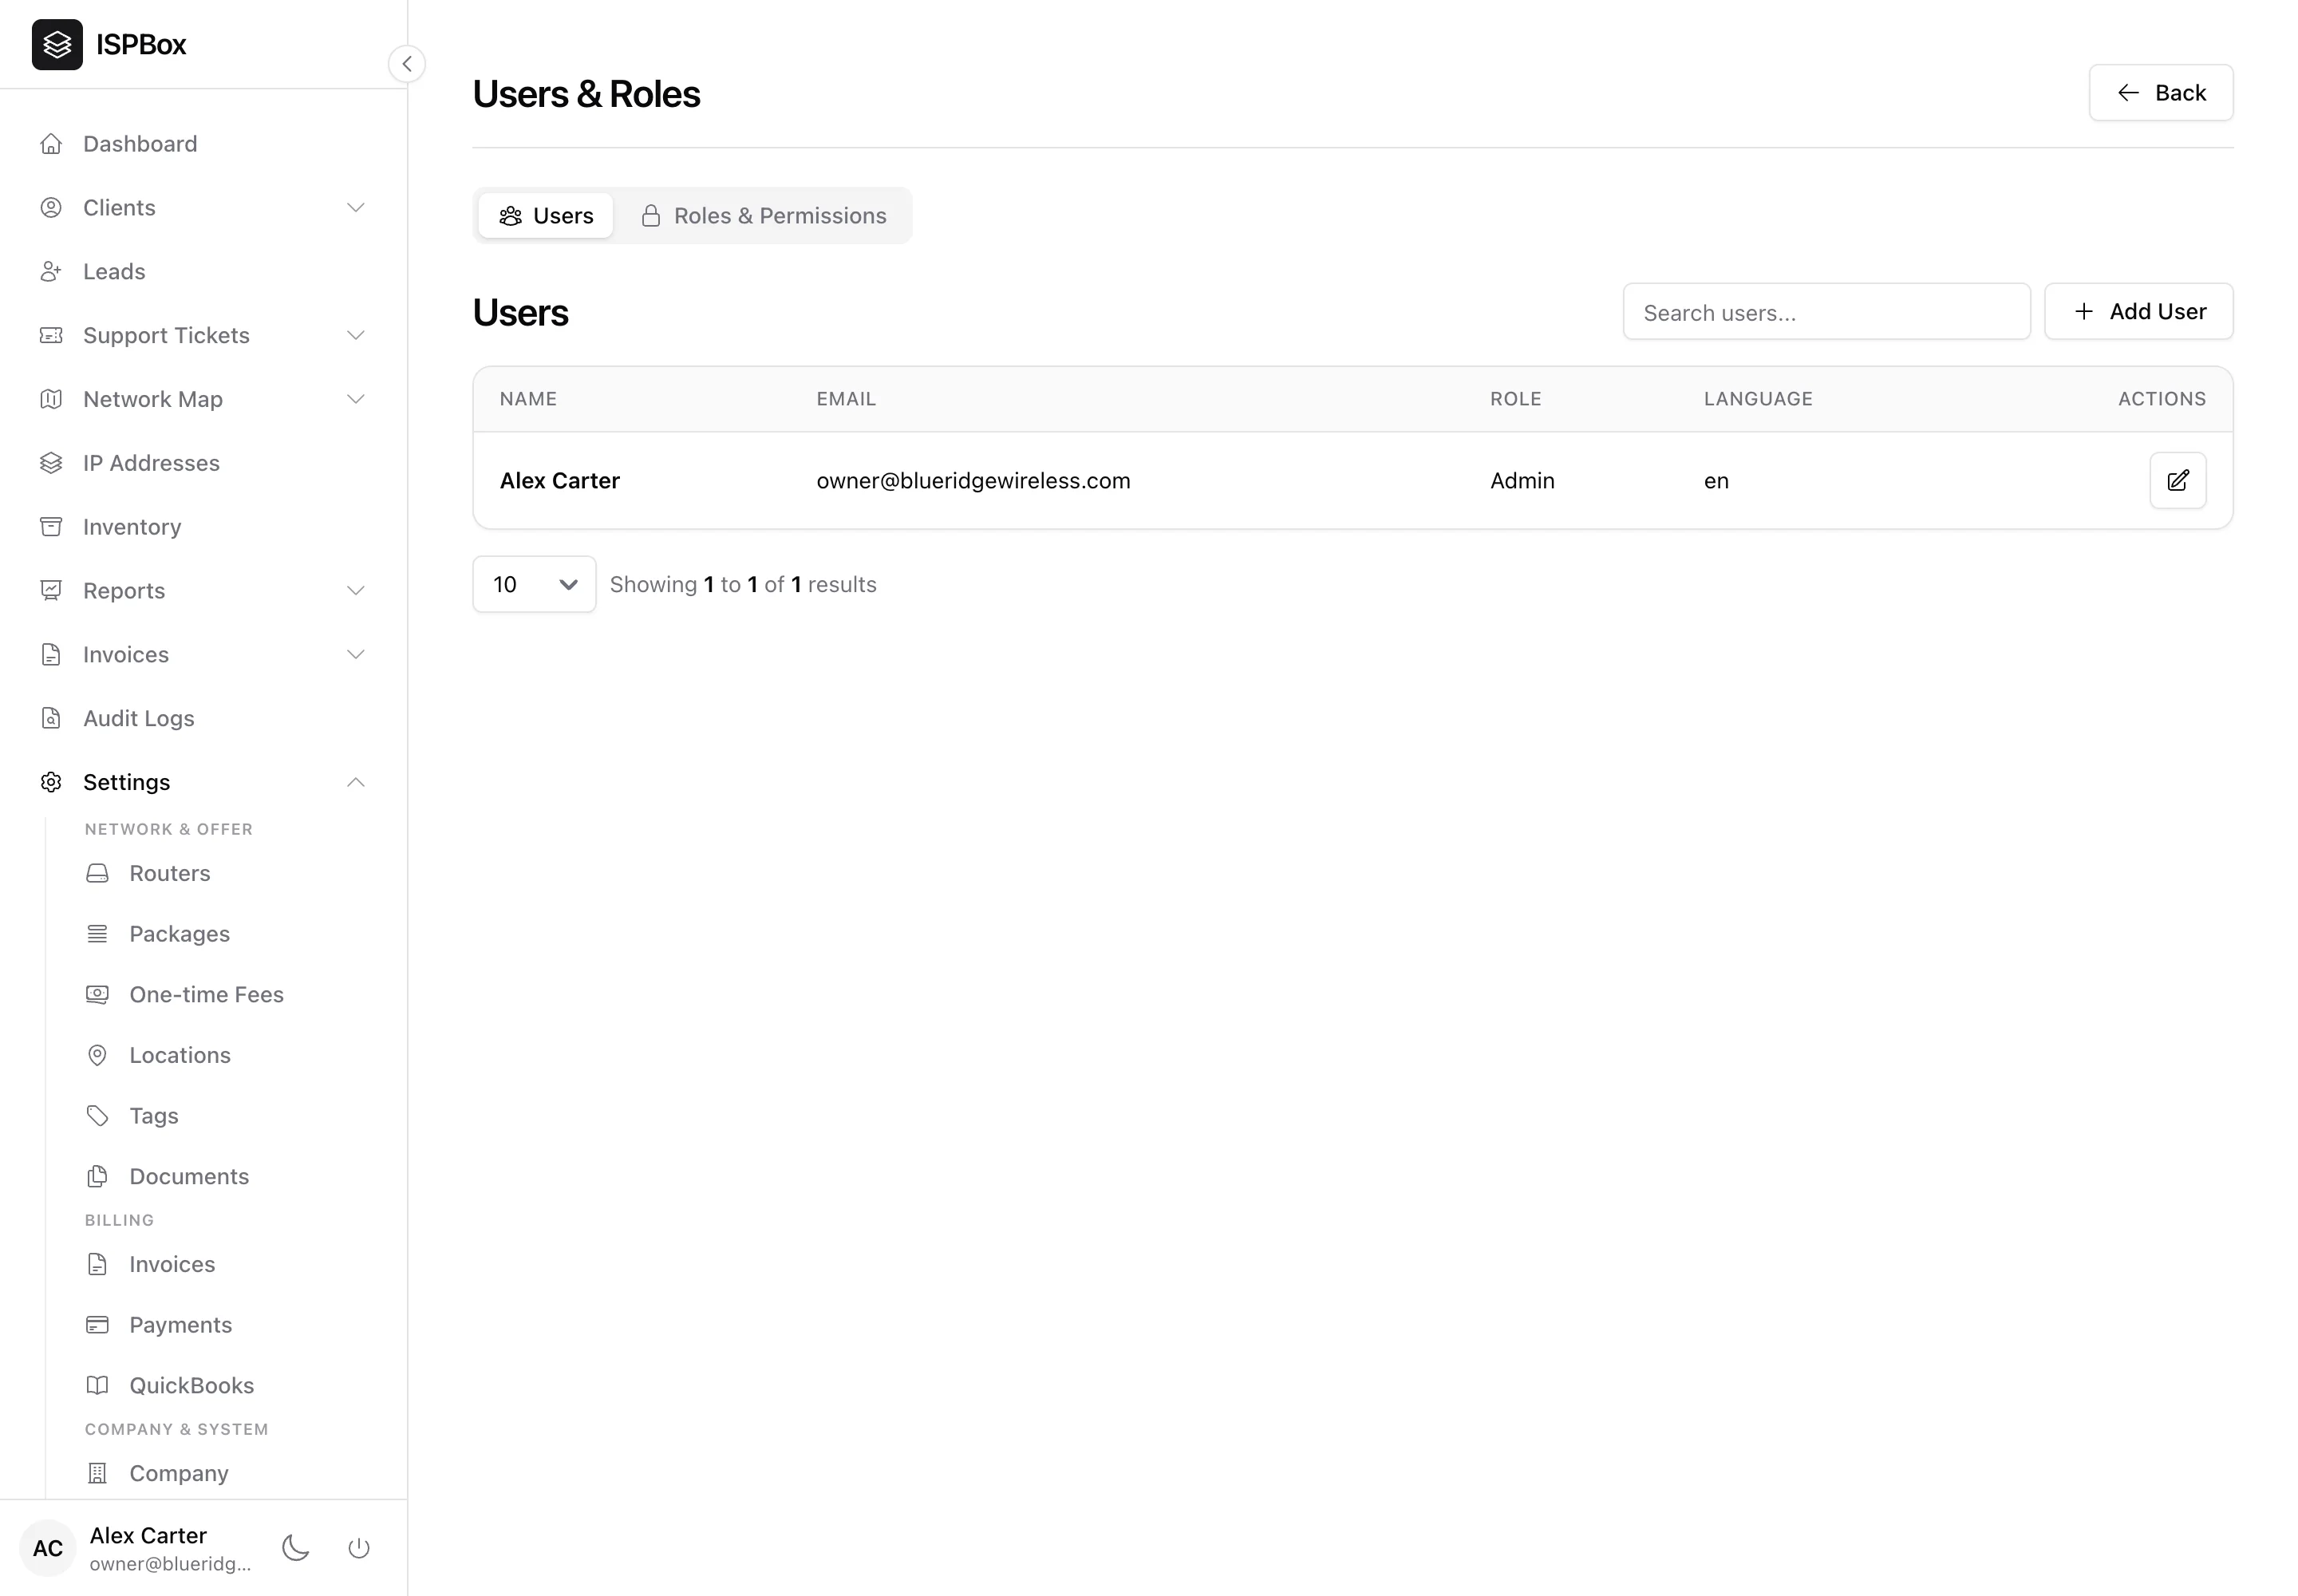Image resolution: width=2298 pixels, height=1596 pixels.
Task: Click the NAME column header
Action: (x=528, y=399)
